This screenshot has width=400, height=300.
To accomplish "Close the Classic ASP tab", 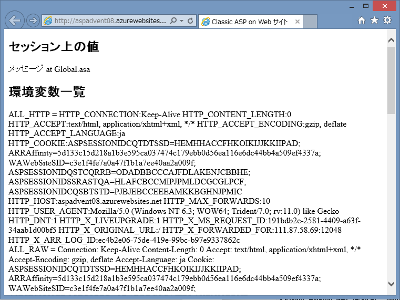I will (297, 22).
